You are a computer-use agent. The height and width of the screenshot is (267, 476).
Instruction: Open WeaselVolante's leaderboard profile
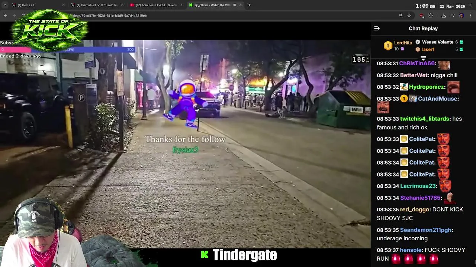(438, 42)
